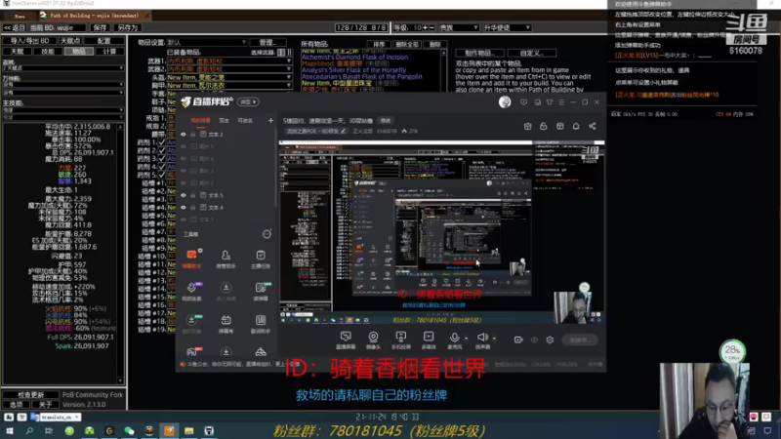781x439 pixels.
Task: Toggle visibility of layer 文本 2
Action: (184, 135)
